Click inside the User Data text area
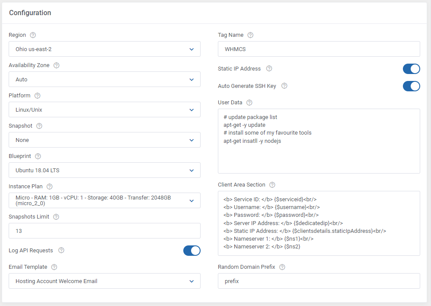The height and width of the screenshot is (306, 431). [319, 141]
